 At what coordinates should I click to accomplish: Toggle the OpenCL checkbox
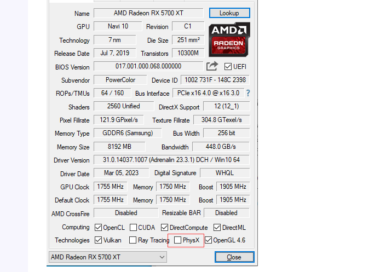click(x=98, y=228)
